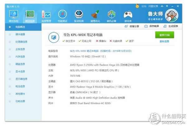
Task: Open the title bar dropdown menu arrow
Action: pyautogui.click(x=167, y=6)
